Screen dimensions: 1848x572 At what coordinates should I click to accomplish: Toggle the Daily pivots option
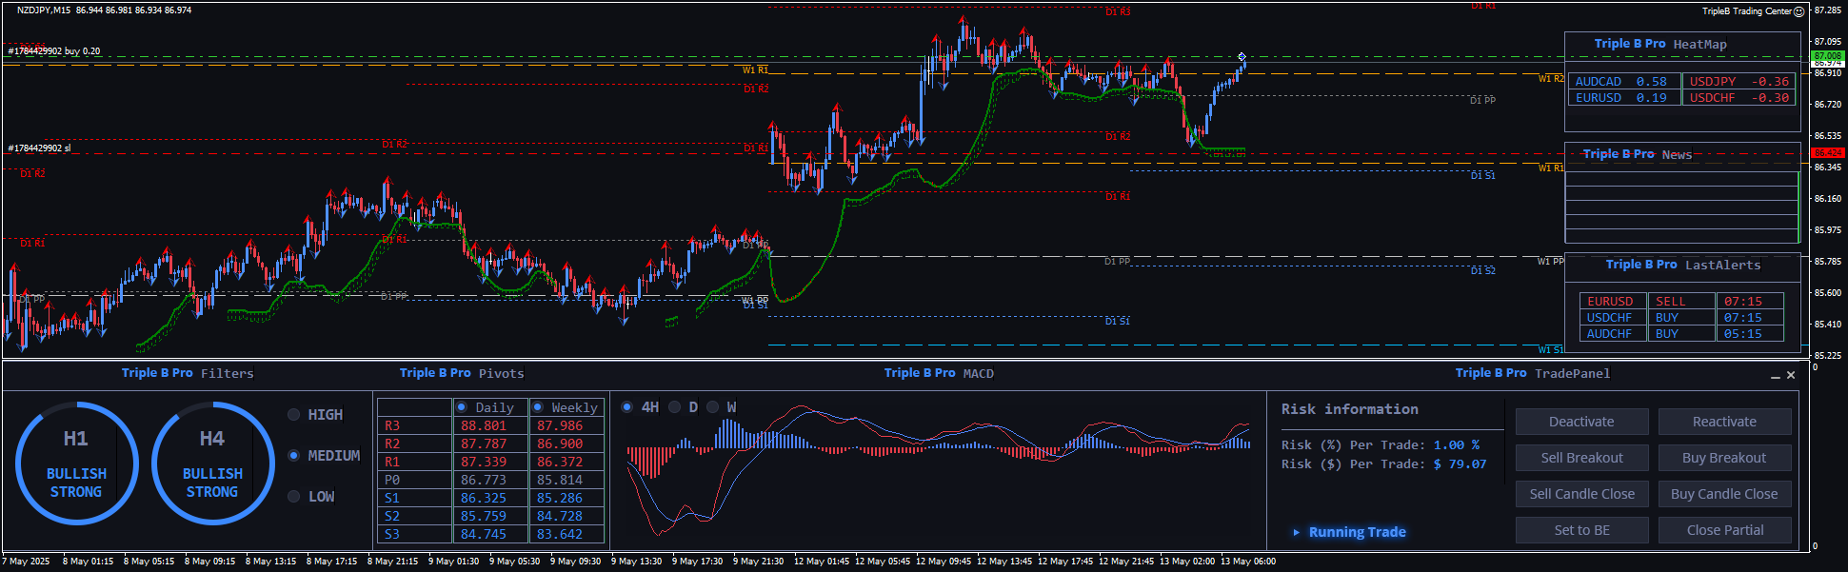click(462, 407)
